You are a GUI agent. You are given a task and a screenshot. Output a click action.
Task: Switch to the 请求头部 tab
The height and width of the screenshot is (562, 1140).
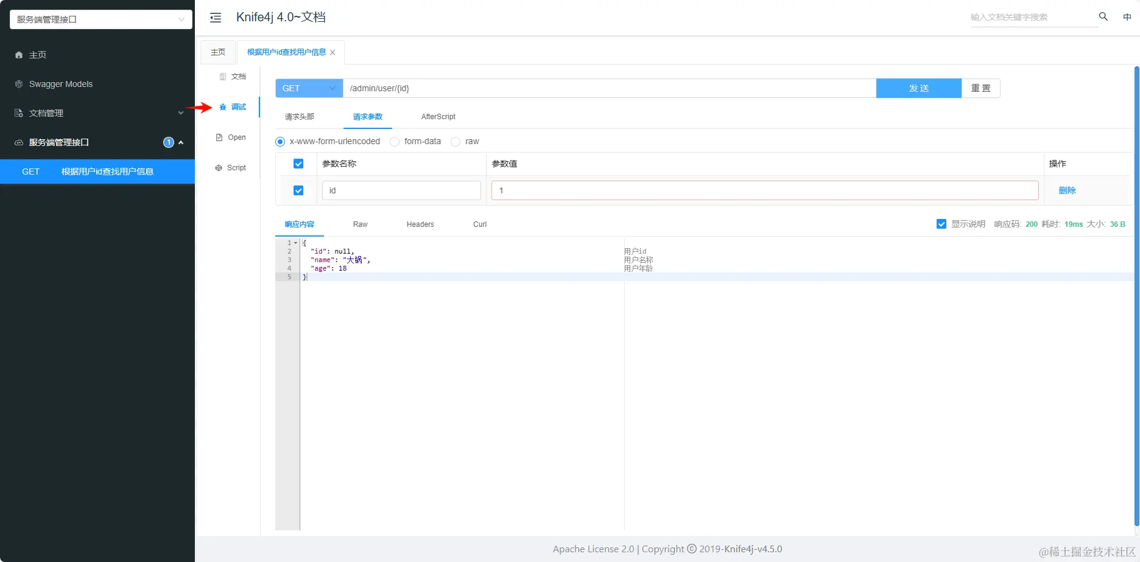click(300, 117)
